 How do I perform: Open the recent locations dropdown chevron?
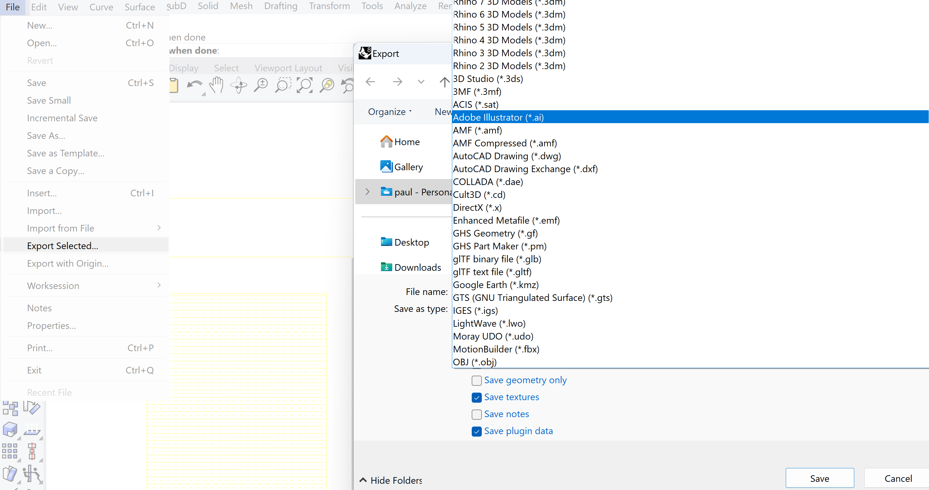point(421,82)
